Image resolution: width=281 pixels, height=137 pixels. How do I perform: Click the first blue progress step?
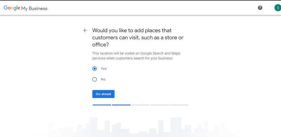coord(102,105)
